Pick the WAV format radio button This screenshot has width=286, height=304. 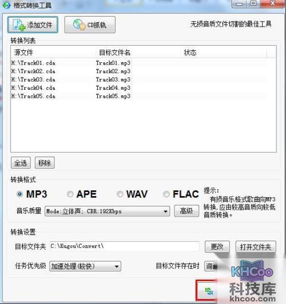click(x=120, y=194)
